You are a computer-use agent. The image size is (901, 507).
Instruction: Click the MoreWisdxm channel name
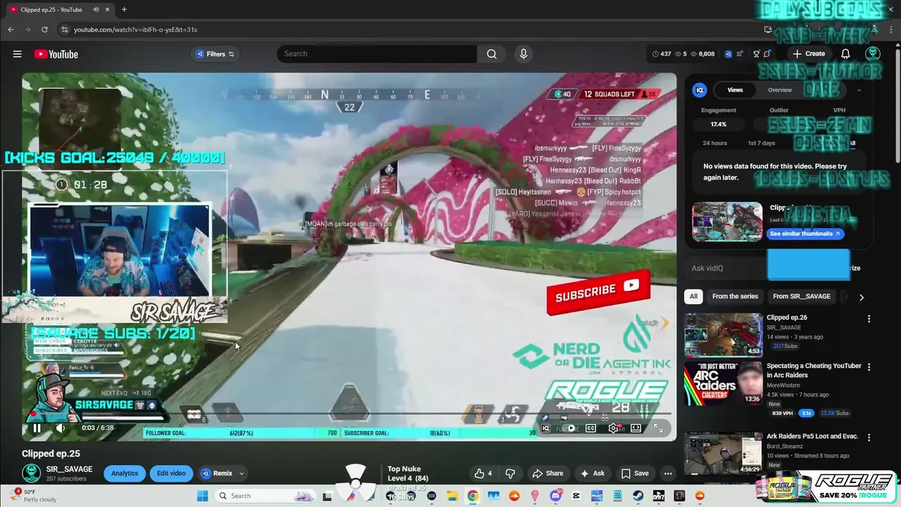tap(783, 385)
